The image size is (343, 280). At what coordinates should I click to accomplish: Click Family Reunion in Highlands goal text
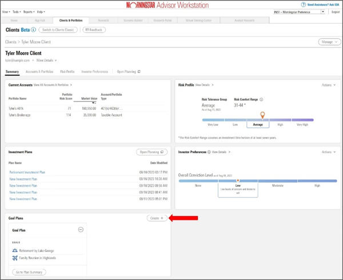37,258
